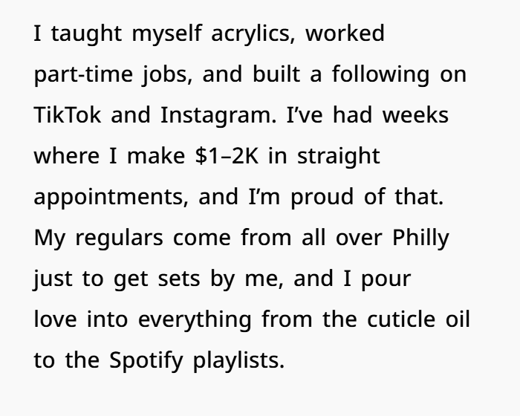The width and height of the screenshot is (520, 416).
Task: Click the word "following" in second line
Action: 380,74
